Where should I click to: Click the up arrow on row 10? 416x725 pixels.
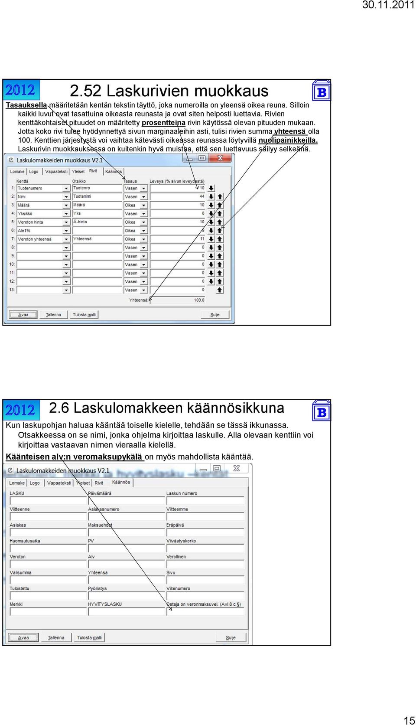pos(220,265)
